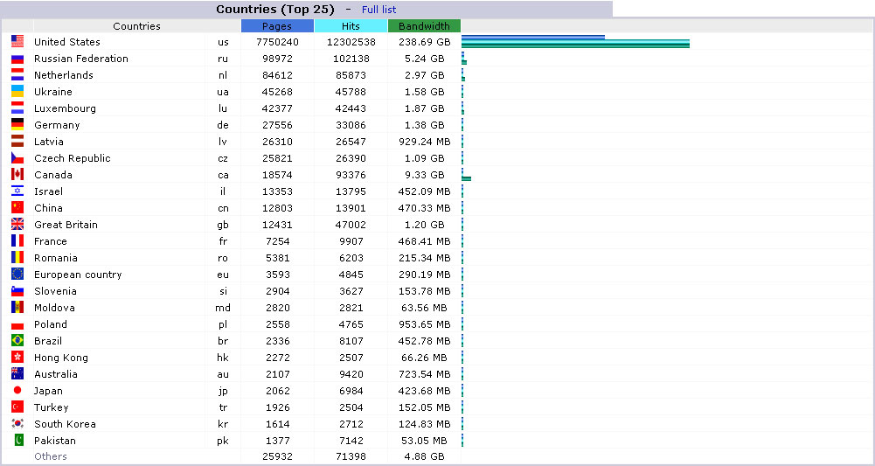Screen dimensions: 875x466
Task: Click the Israel flag icon
Action: [17, 191]
